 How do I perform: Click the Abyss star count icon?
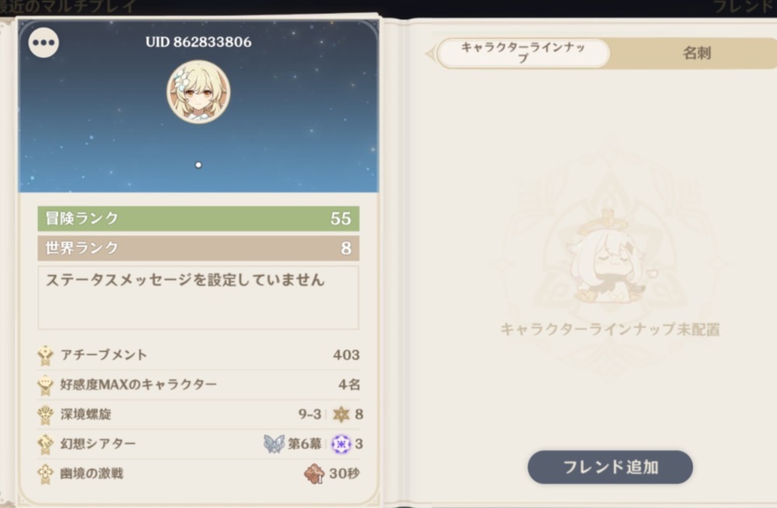click(x=341, y=414)
